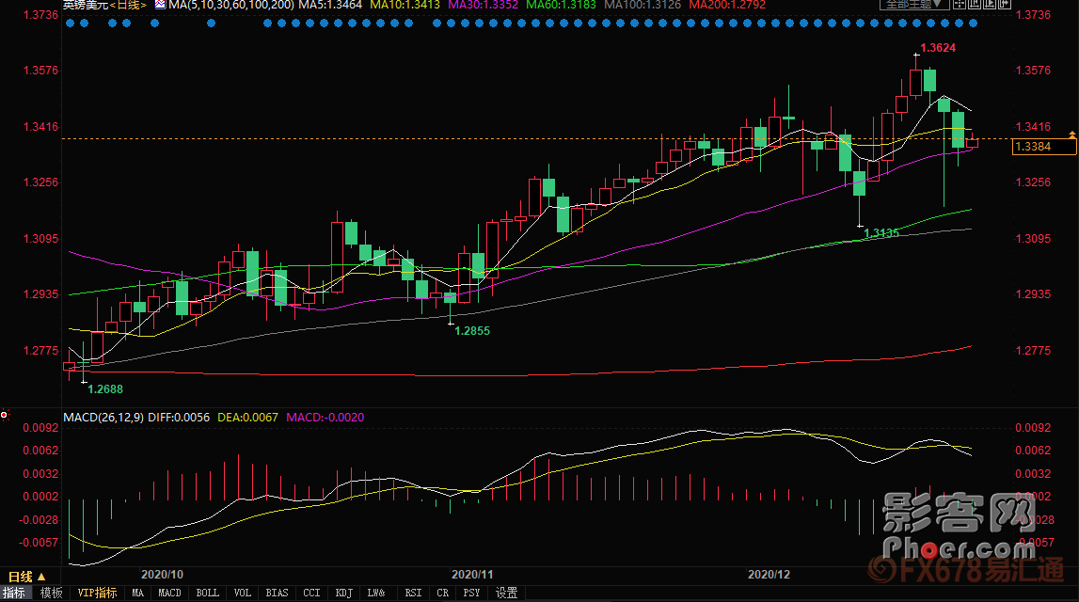Click the MA100:1.3126 value
Screen dimensions: 1079x602
pos(643,5)
